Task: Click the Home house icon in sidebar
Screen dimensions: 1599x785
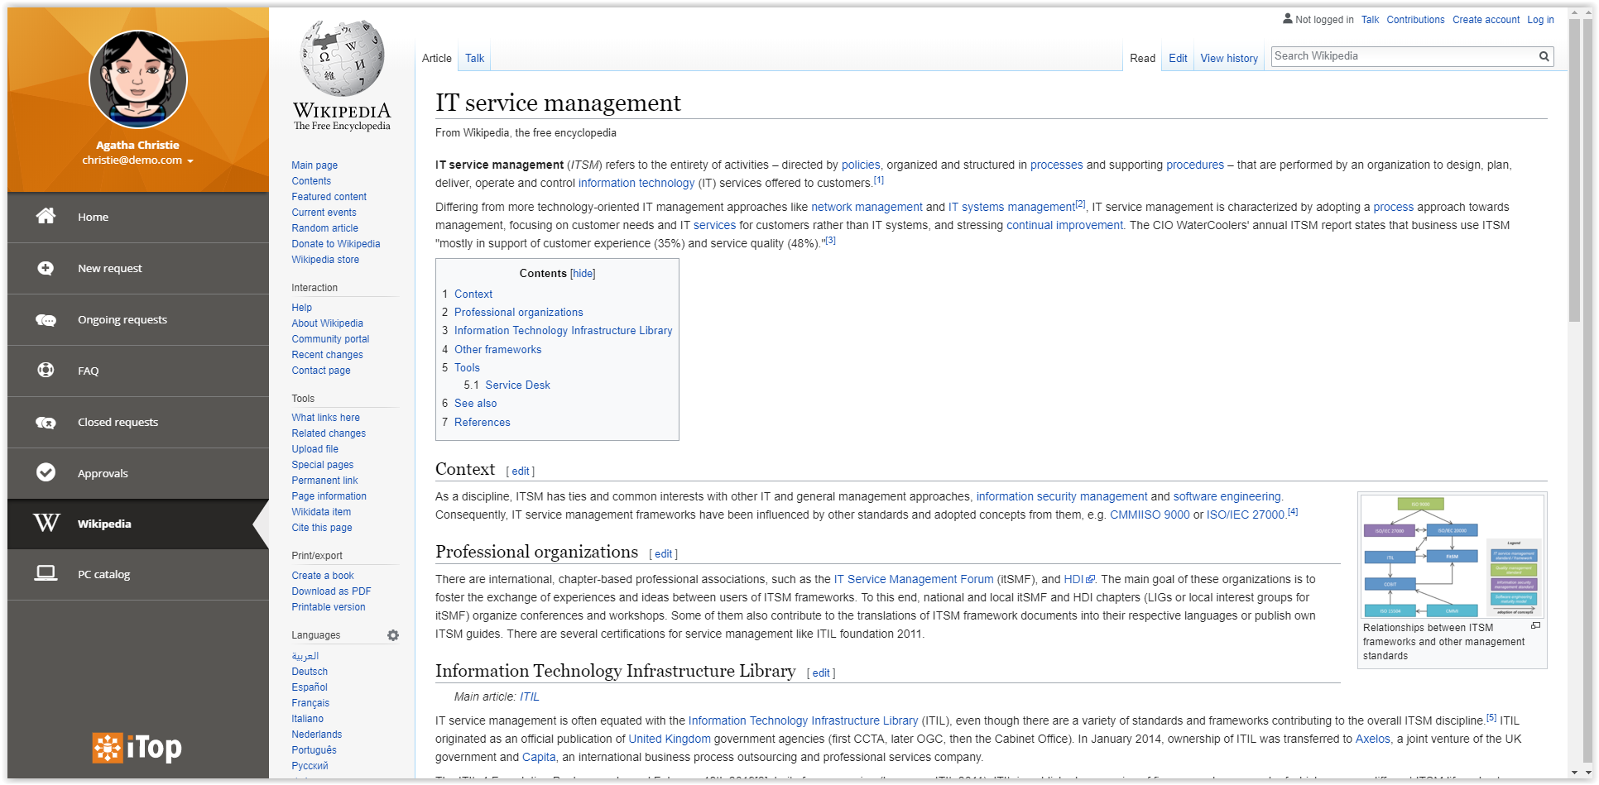Action: point(46,216)
